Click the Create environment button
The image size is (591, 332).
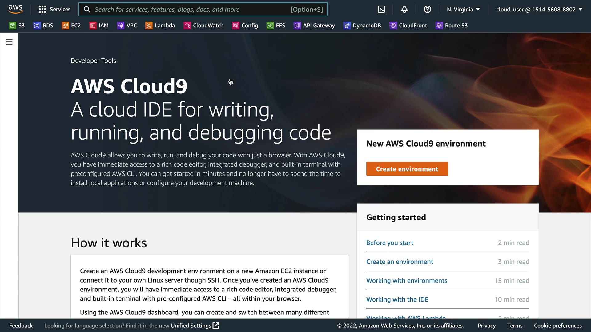pyautogui.click(x=407, y=169)
